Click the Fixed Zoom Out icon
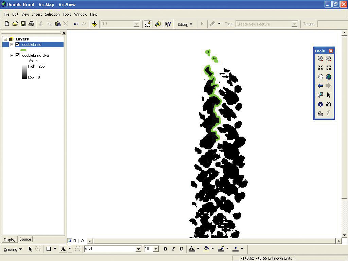This screenshot has height=261, width=348. pos(329,68)
